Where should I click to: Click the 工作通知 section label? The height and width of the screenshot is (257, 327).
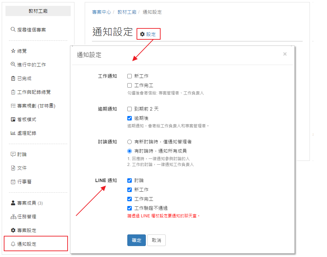[x=107, y=76]
